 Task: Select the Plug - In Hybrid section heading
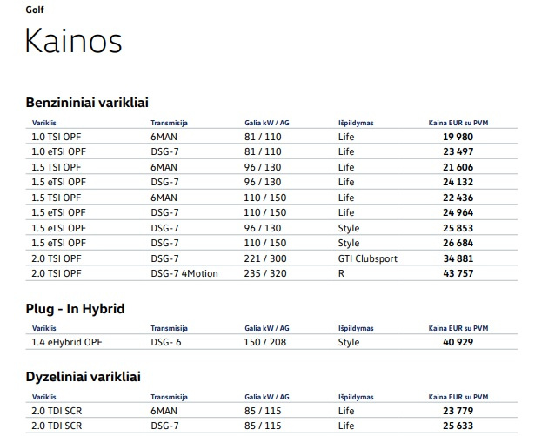pyautogui.click(x=75, y=308)
